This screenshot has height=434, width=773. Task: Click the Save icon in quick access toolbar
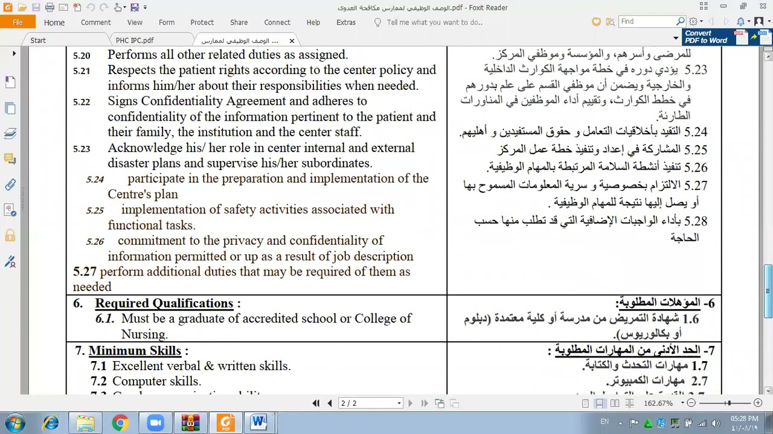(x=36, y=7)
